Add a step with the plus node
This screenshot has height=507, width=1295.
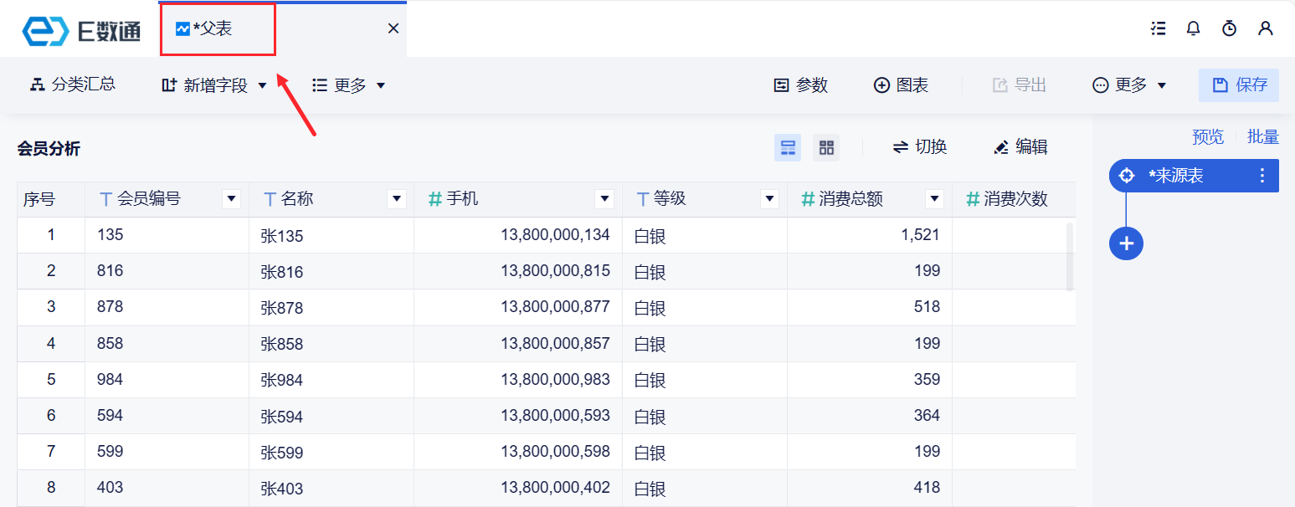click(x=1126, y=243)
